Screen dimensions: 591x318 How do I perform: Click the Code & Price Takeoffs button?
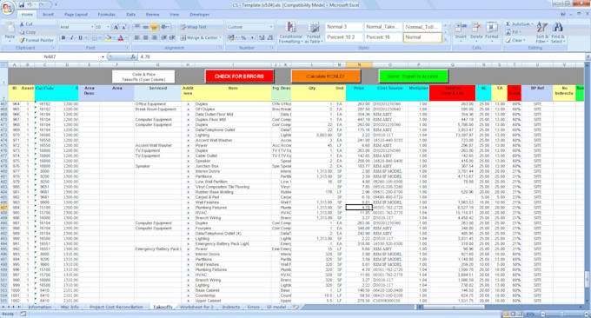tap(143, 76)
